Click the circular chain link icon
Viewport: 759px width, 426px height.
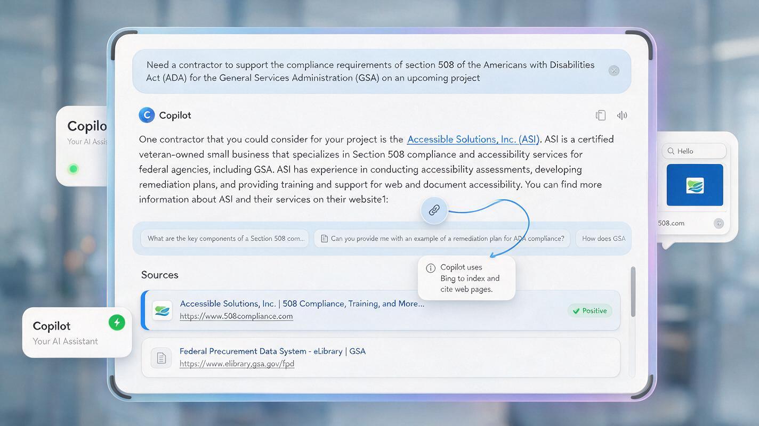coord(434,210)
